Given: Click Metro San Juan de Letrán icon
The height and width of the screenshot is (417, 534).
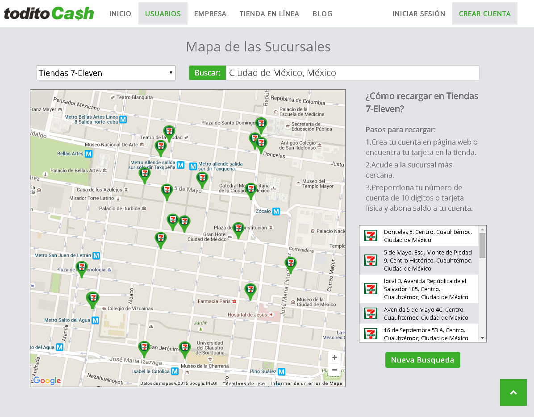Looking at the screenshot, I should [96, 256].
